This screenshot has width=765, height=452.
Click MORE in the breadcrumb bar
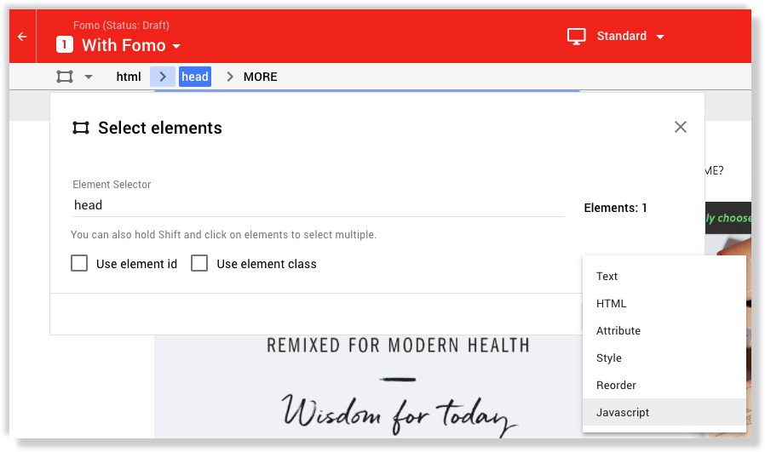coord(260,77)
